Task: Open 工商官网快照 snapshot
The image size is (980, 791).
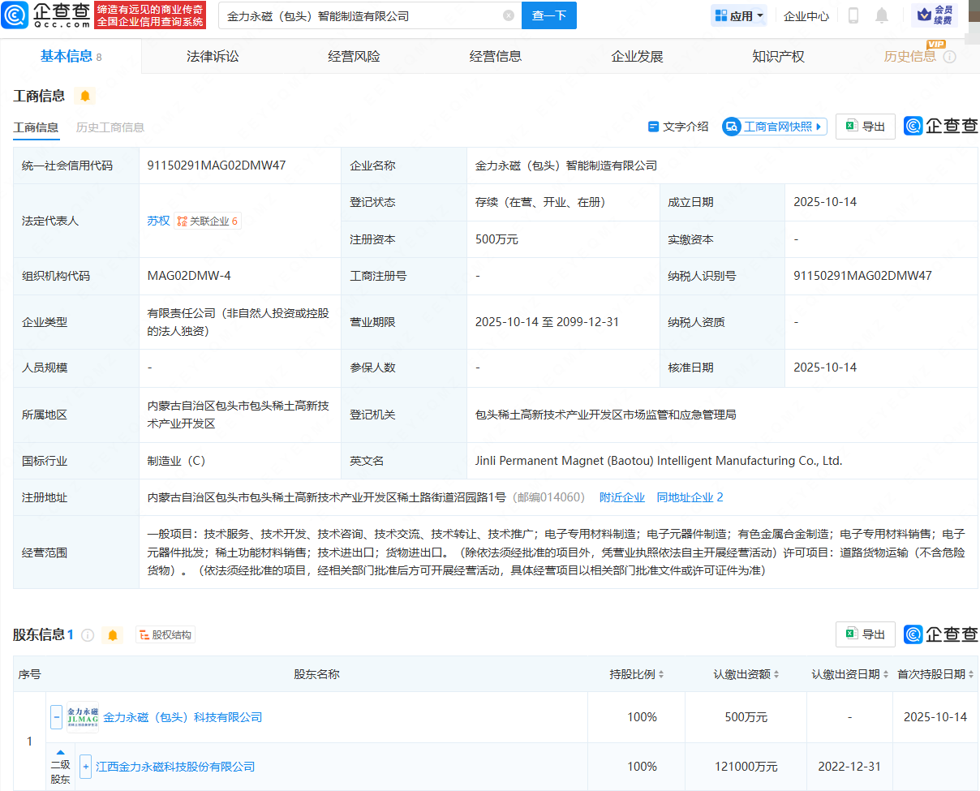Action: pos(775,126)
